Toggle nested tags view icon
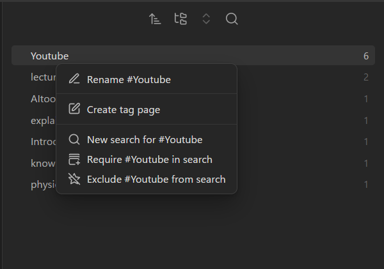This screenshot has height=269, width=384. [180, 19]
